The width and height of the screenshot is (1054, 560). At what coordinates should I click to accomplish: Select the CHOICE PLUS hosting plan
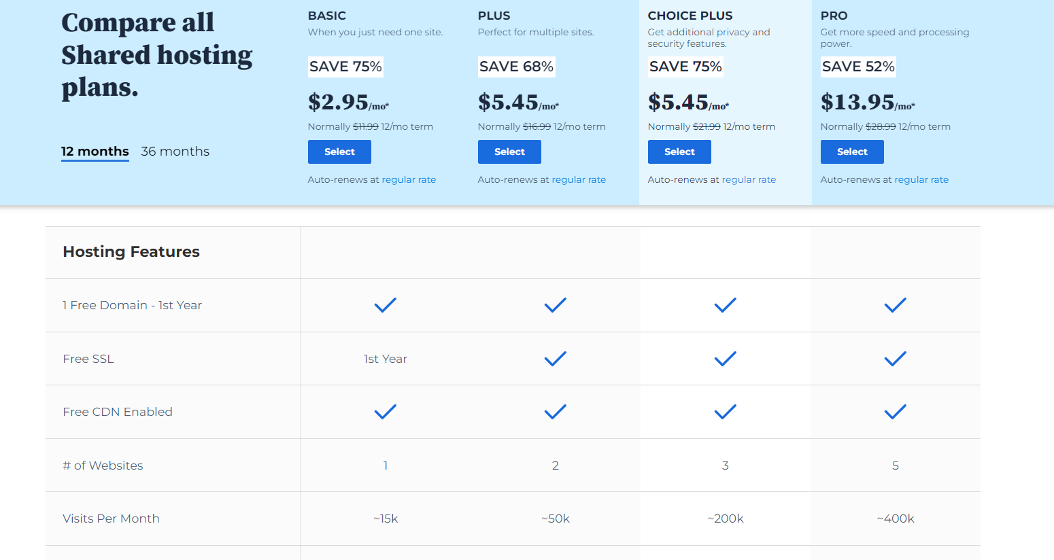[679, 152]
